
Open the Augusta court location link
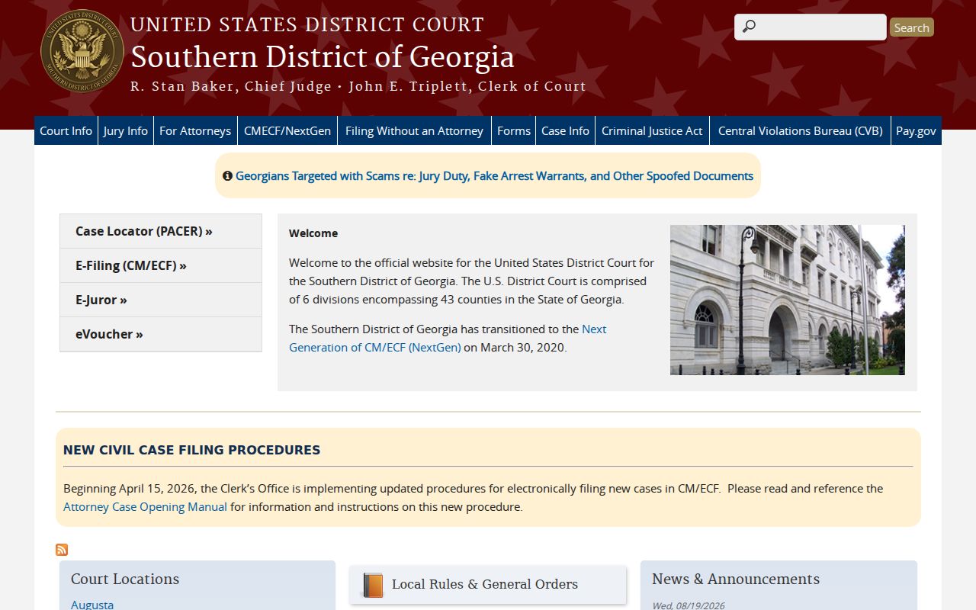point(92,604)
